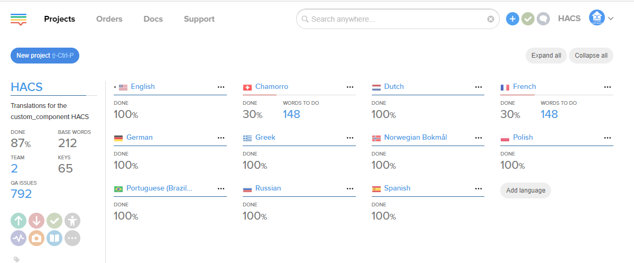Expand the account dropdown chevron
634x263 pixels.
coord(611,19)
